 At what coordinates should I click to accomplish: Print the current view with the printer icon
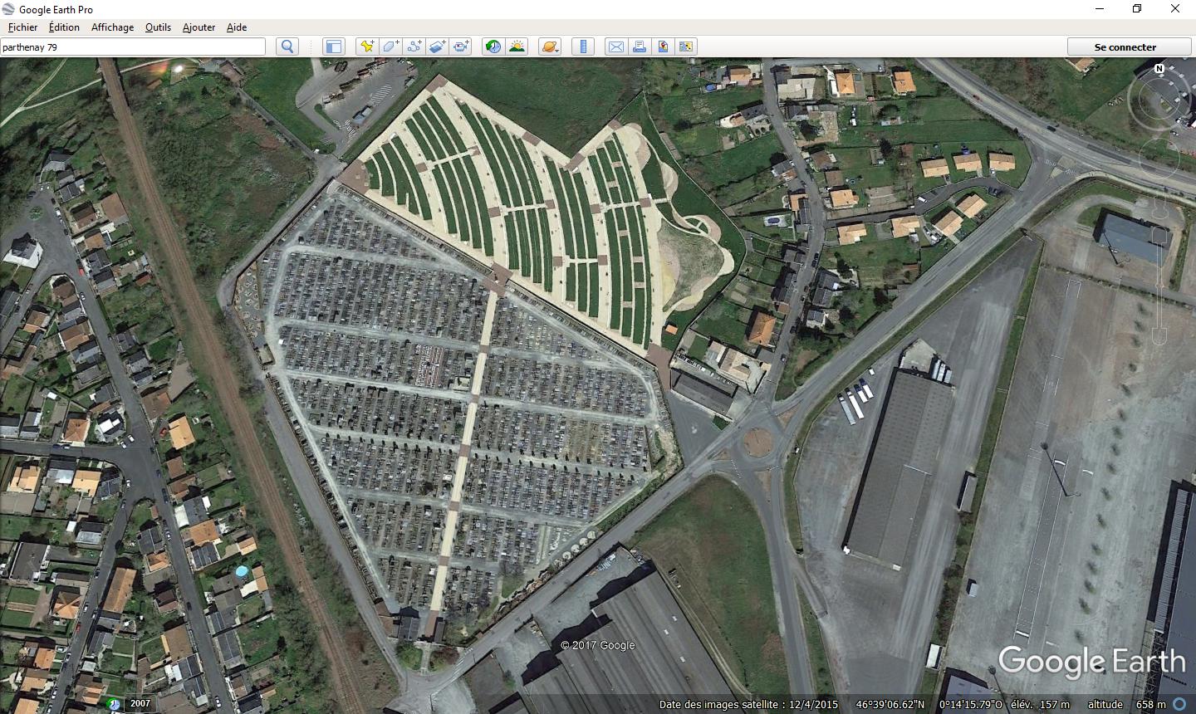[x=639, y=46]
